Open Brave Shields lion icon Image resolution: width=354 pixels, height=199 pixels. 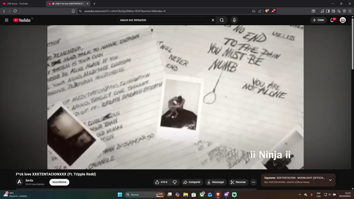pos(267,11)
